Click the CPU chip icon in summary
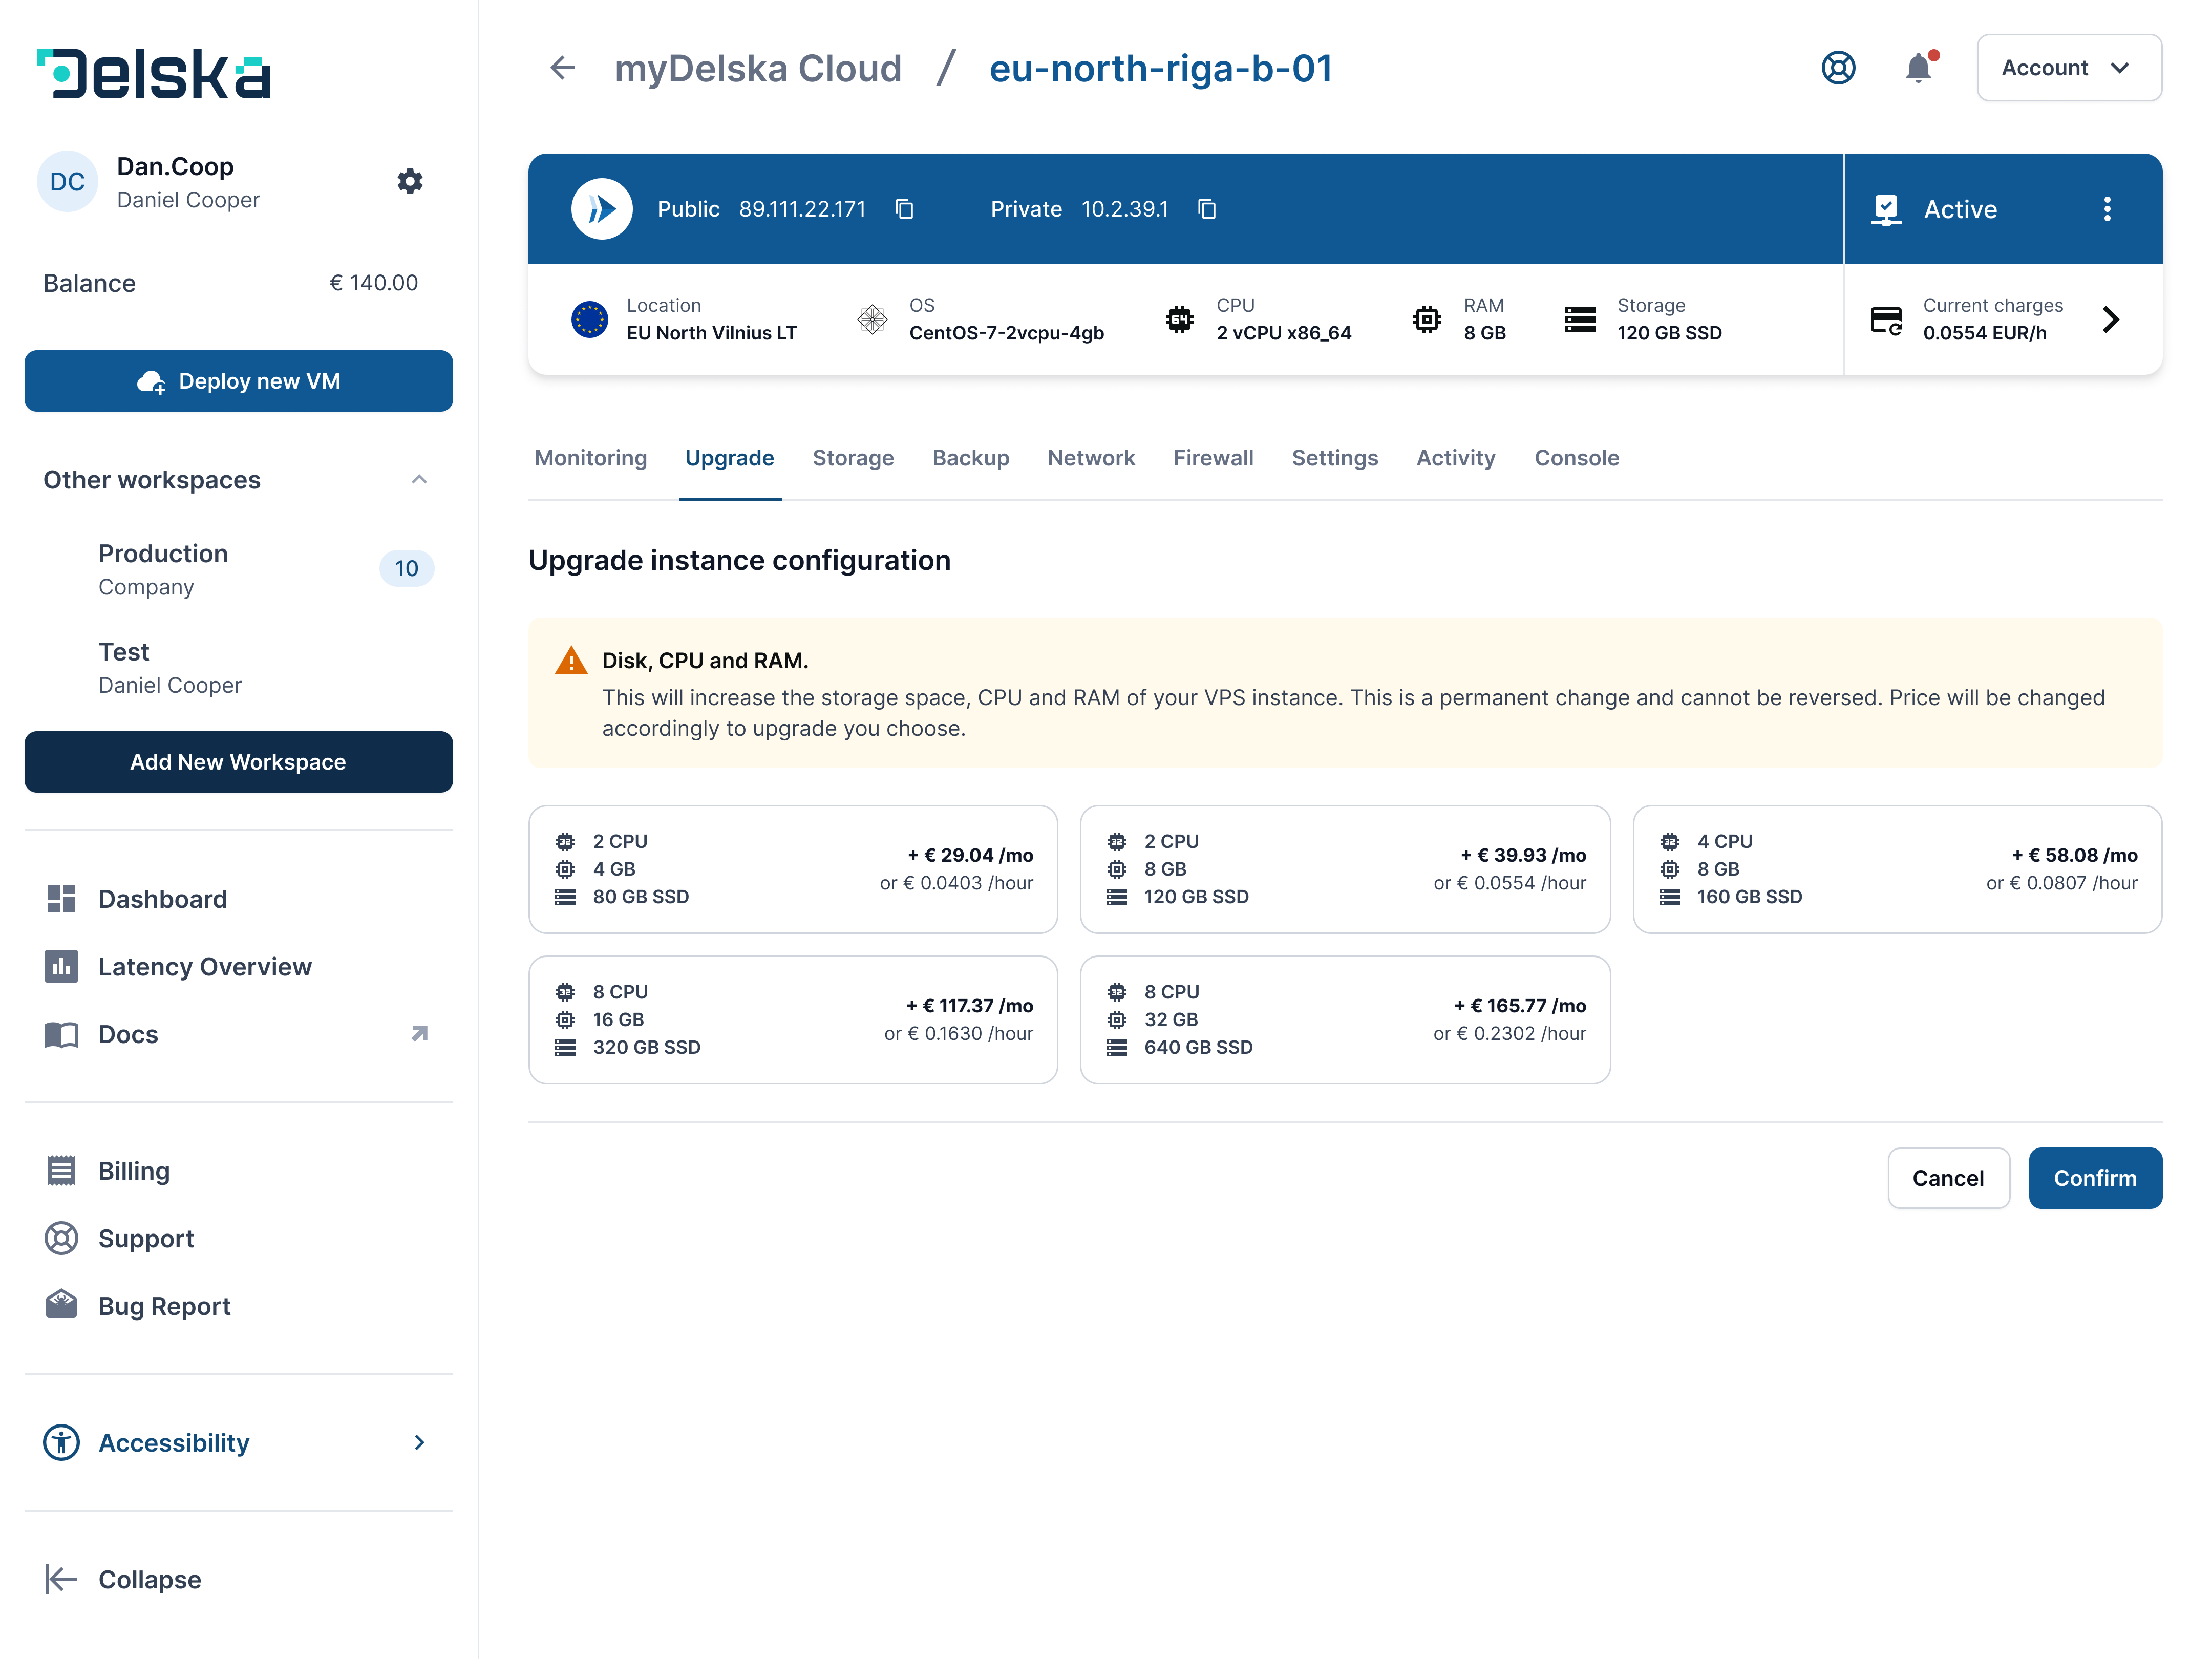The height and width of the screenshot is (1659, 2212). [x=1180, y=320]
